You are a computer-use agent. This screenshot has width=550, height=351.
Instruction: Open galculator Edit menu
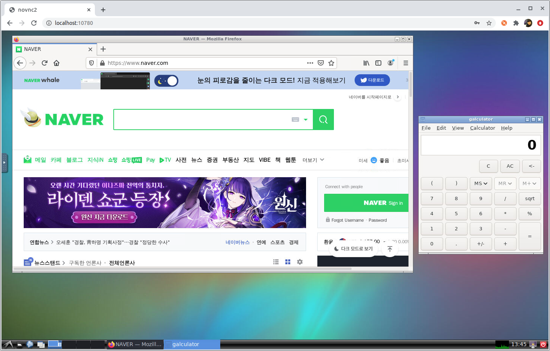tap(441, 128)
